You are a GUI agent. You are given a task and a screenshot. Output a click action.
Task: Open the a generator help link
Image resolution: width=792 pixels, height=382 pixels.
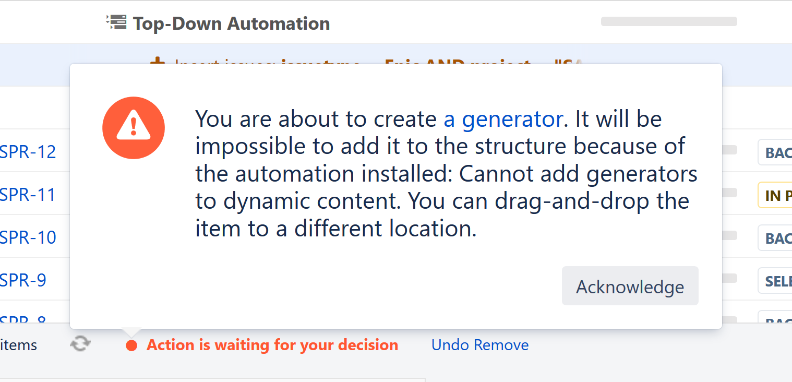(502, 118)
